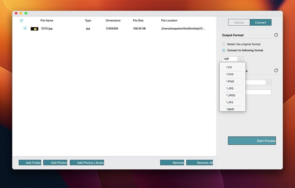Screen dimensions: 295x188
Task: Click the 12121.jpg image thumbnail
Action: [x=34, y=29]
